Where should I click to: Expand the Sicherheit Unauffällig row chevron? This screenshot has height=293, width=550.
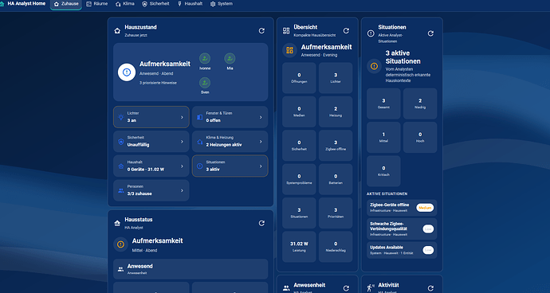pos(182,142)
